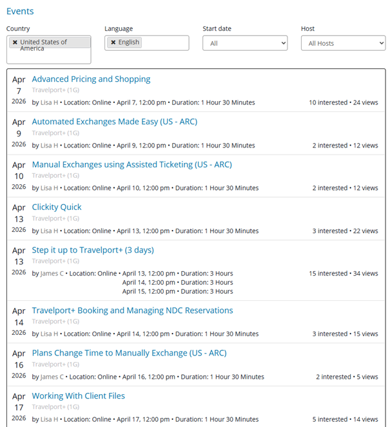The height and width of the screenshot is (427, 392).
Task: Open Manual Exchanges using Assisted Ticketing event
Action: tap(132, 164)
